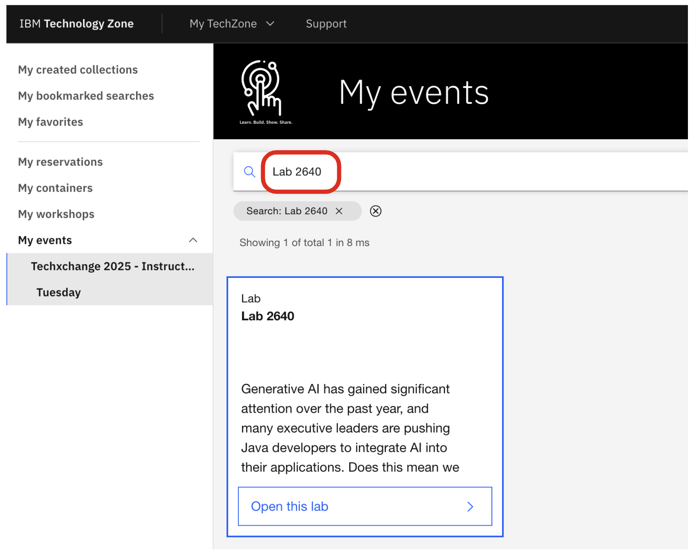Click the magnifying glass search icon
This screenshot has height=554, width=695.
249,172
